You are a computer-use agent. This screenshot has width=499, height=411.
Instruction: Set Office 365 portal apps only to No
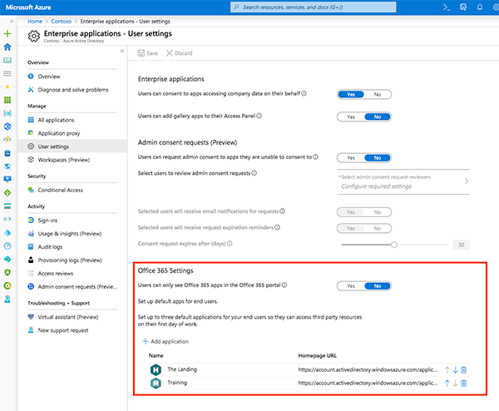[x=378, y=286]
